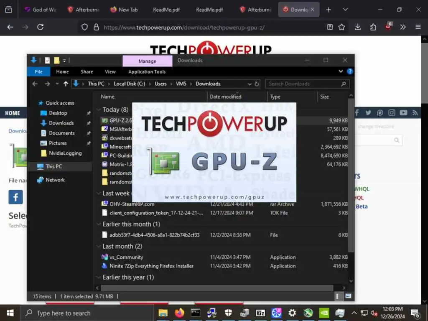Screen dimensions: 428x321
Task: Open TechPowerUp Instagram icon
Action: pyautogui.click(x=392, y=112)
